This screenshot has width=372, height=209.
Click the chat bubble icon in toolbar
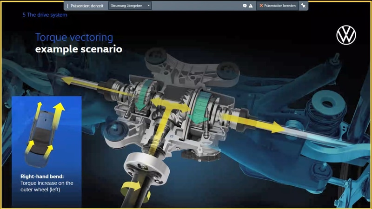coord(245,6)
